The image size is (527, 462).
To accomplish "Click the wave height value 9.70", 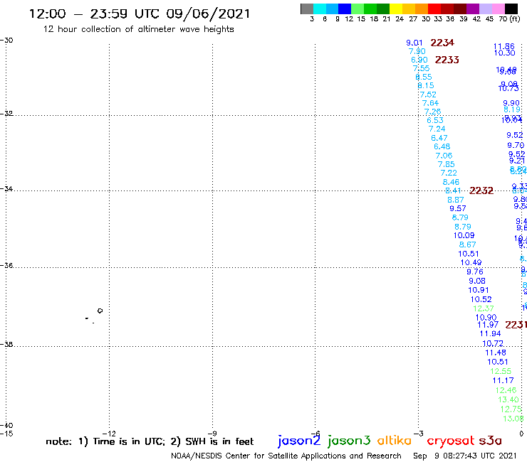I will 516,145.
